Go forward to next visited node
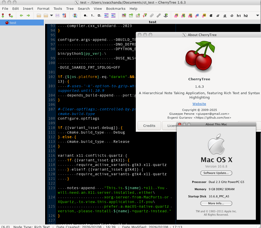The height and width of the screenshot is (228, 261). point(28,15)
